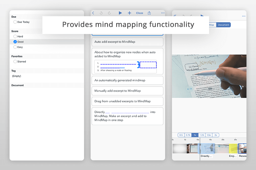Image resolution: width=256 pixels, height=170 pixels.
Task: Open the right panel three-dot menu
Action: pos(243,16)
